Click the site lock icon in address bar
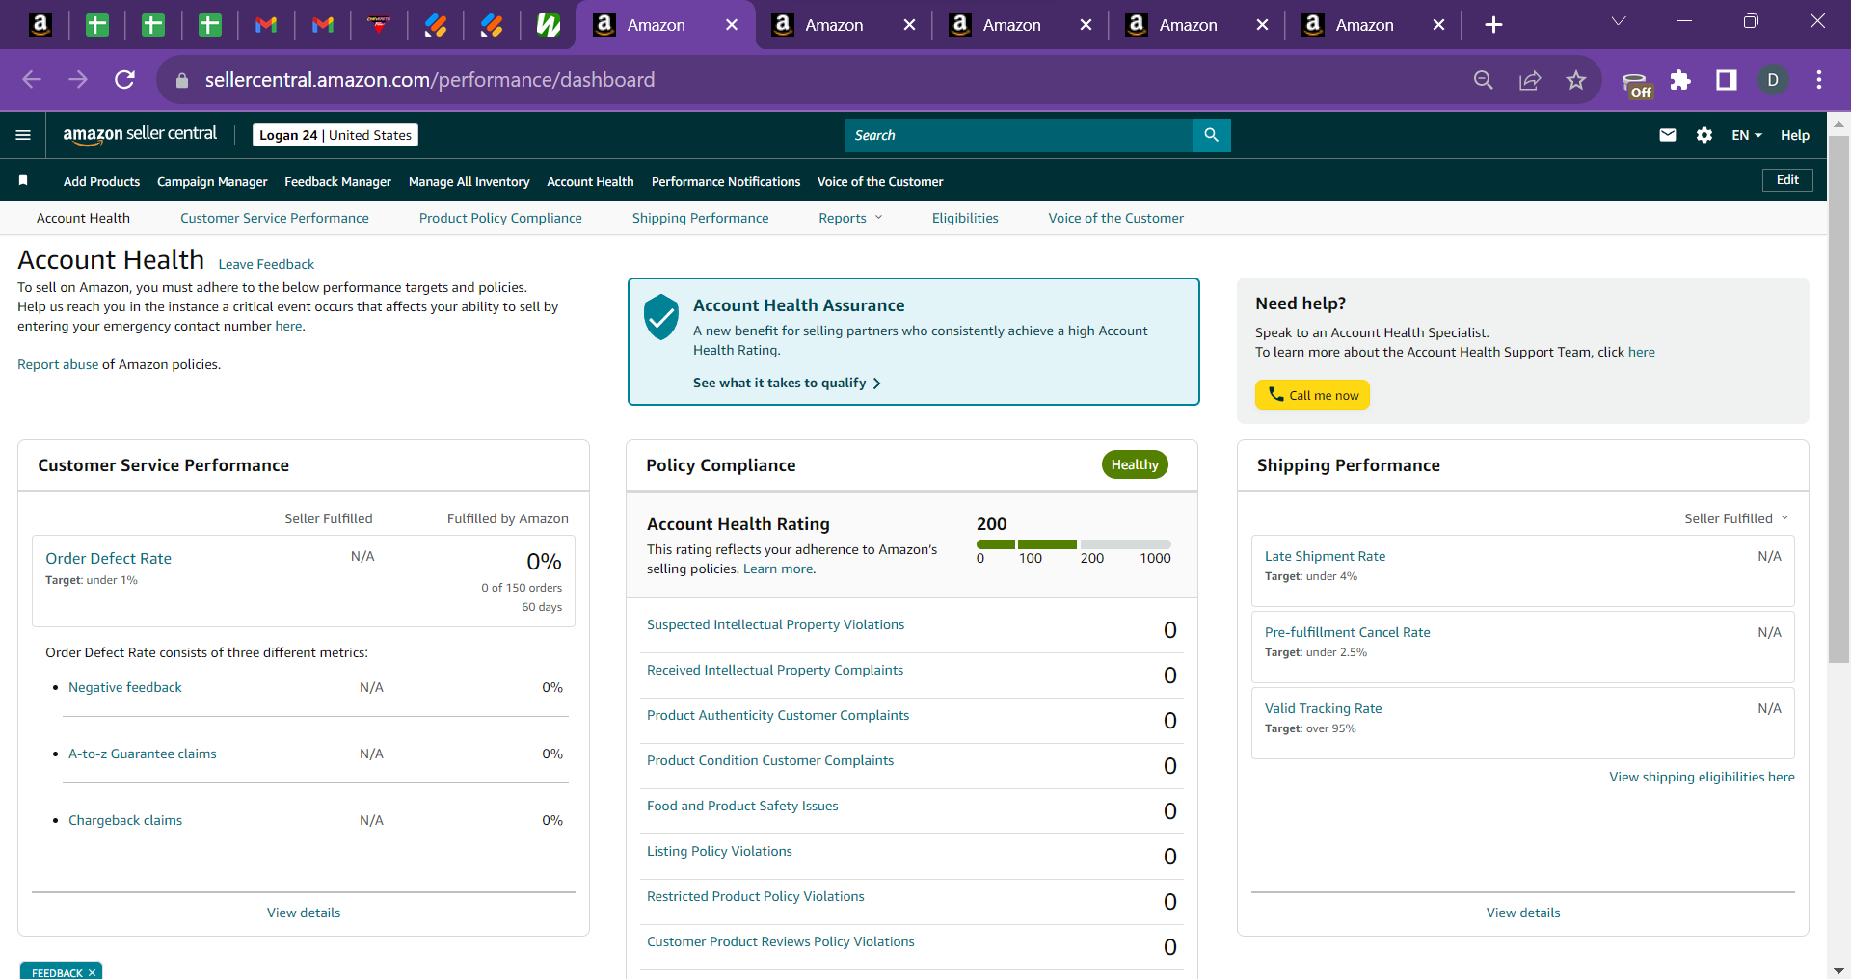 [181, 81]
